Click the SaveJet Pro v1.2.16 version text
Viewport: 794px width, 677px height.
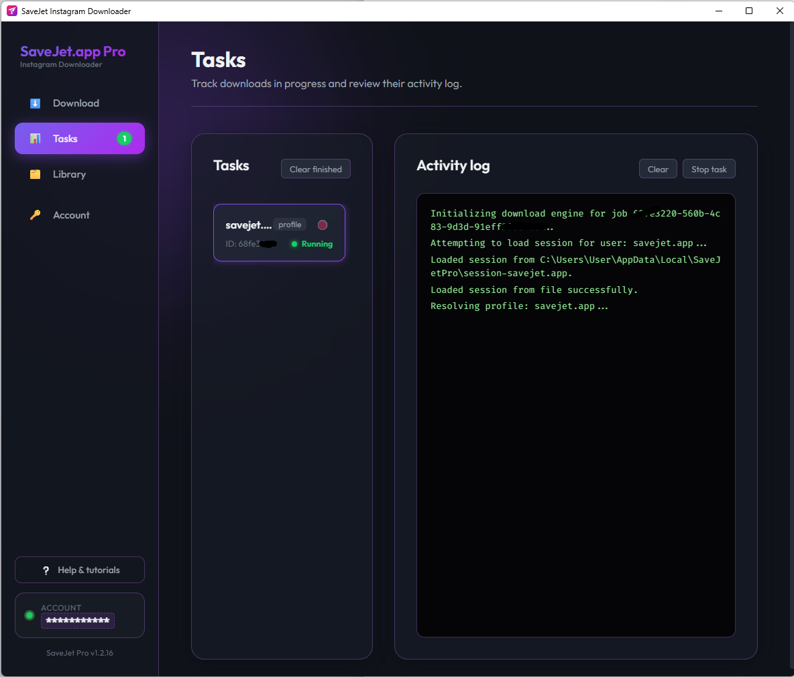click(80, 654)
